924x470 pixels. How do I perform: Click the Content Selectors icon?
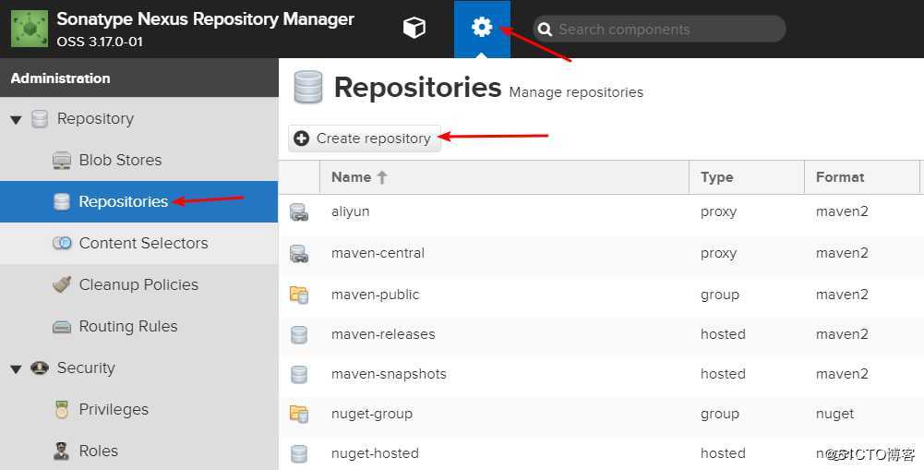(62, 243)
